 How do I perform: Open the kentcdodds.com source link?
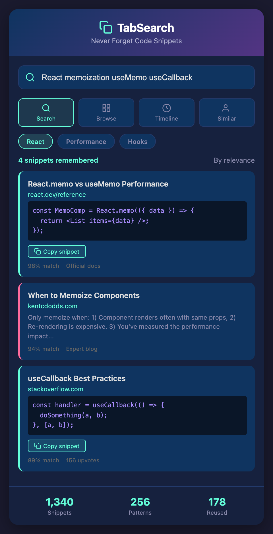point(53,306)
